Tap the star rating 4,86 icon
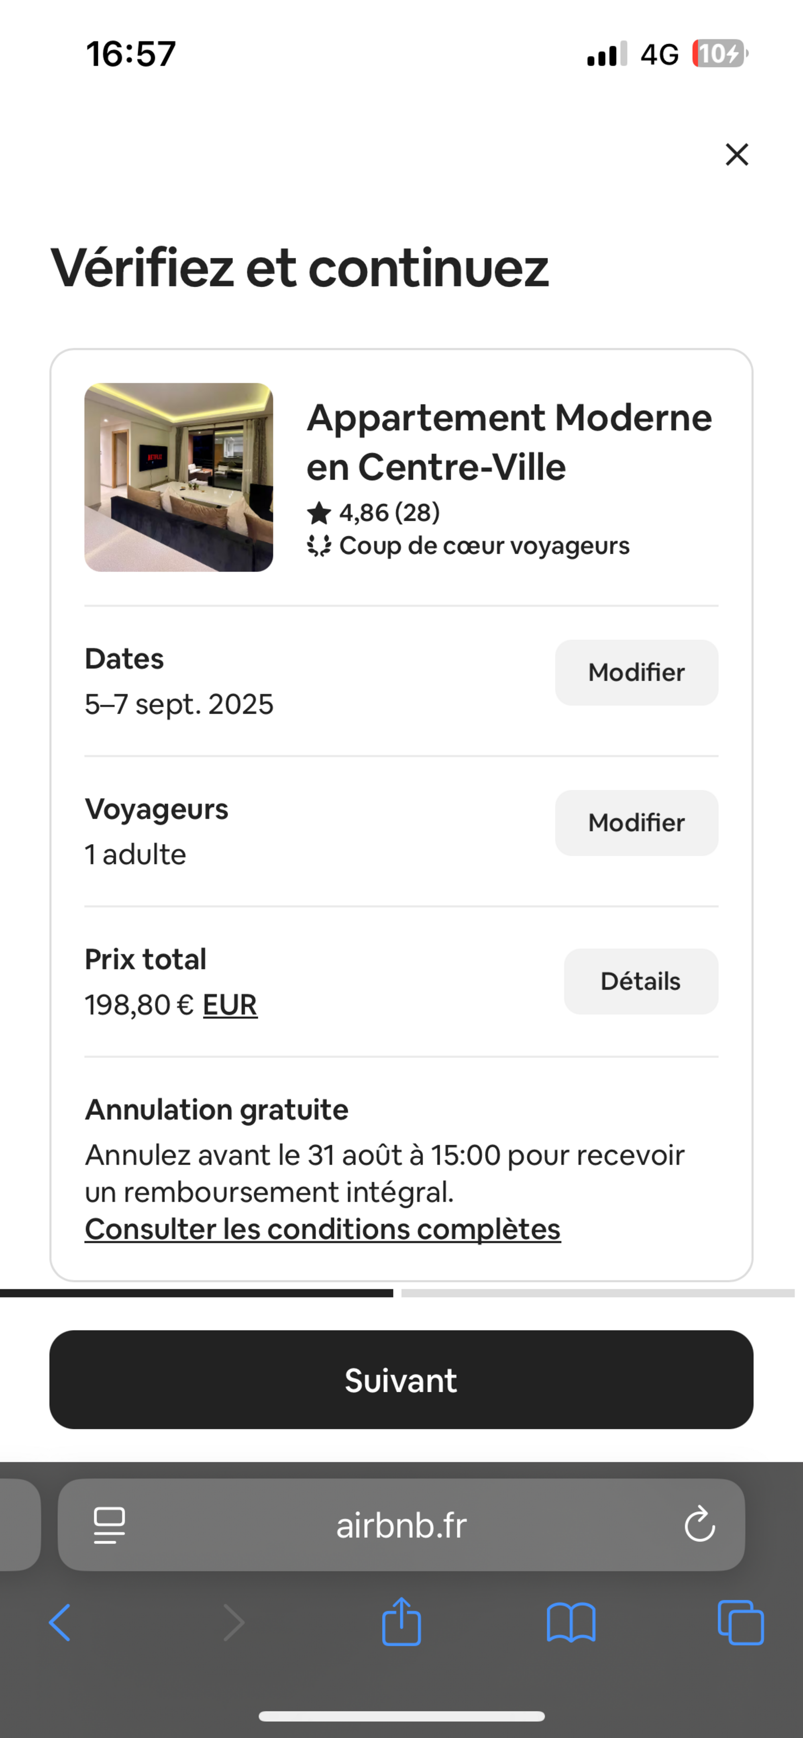This screenshot has width=803, height=1738. coord(318,514)
